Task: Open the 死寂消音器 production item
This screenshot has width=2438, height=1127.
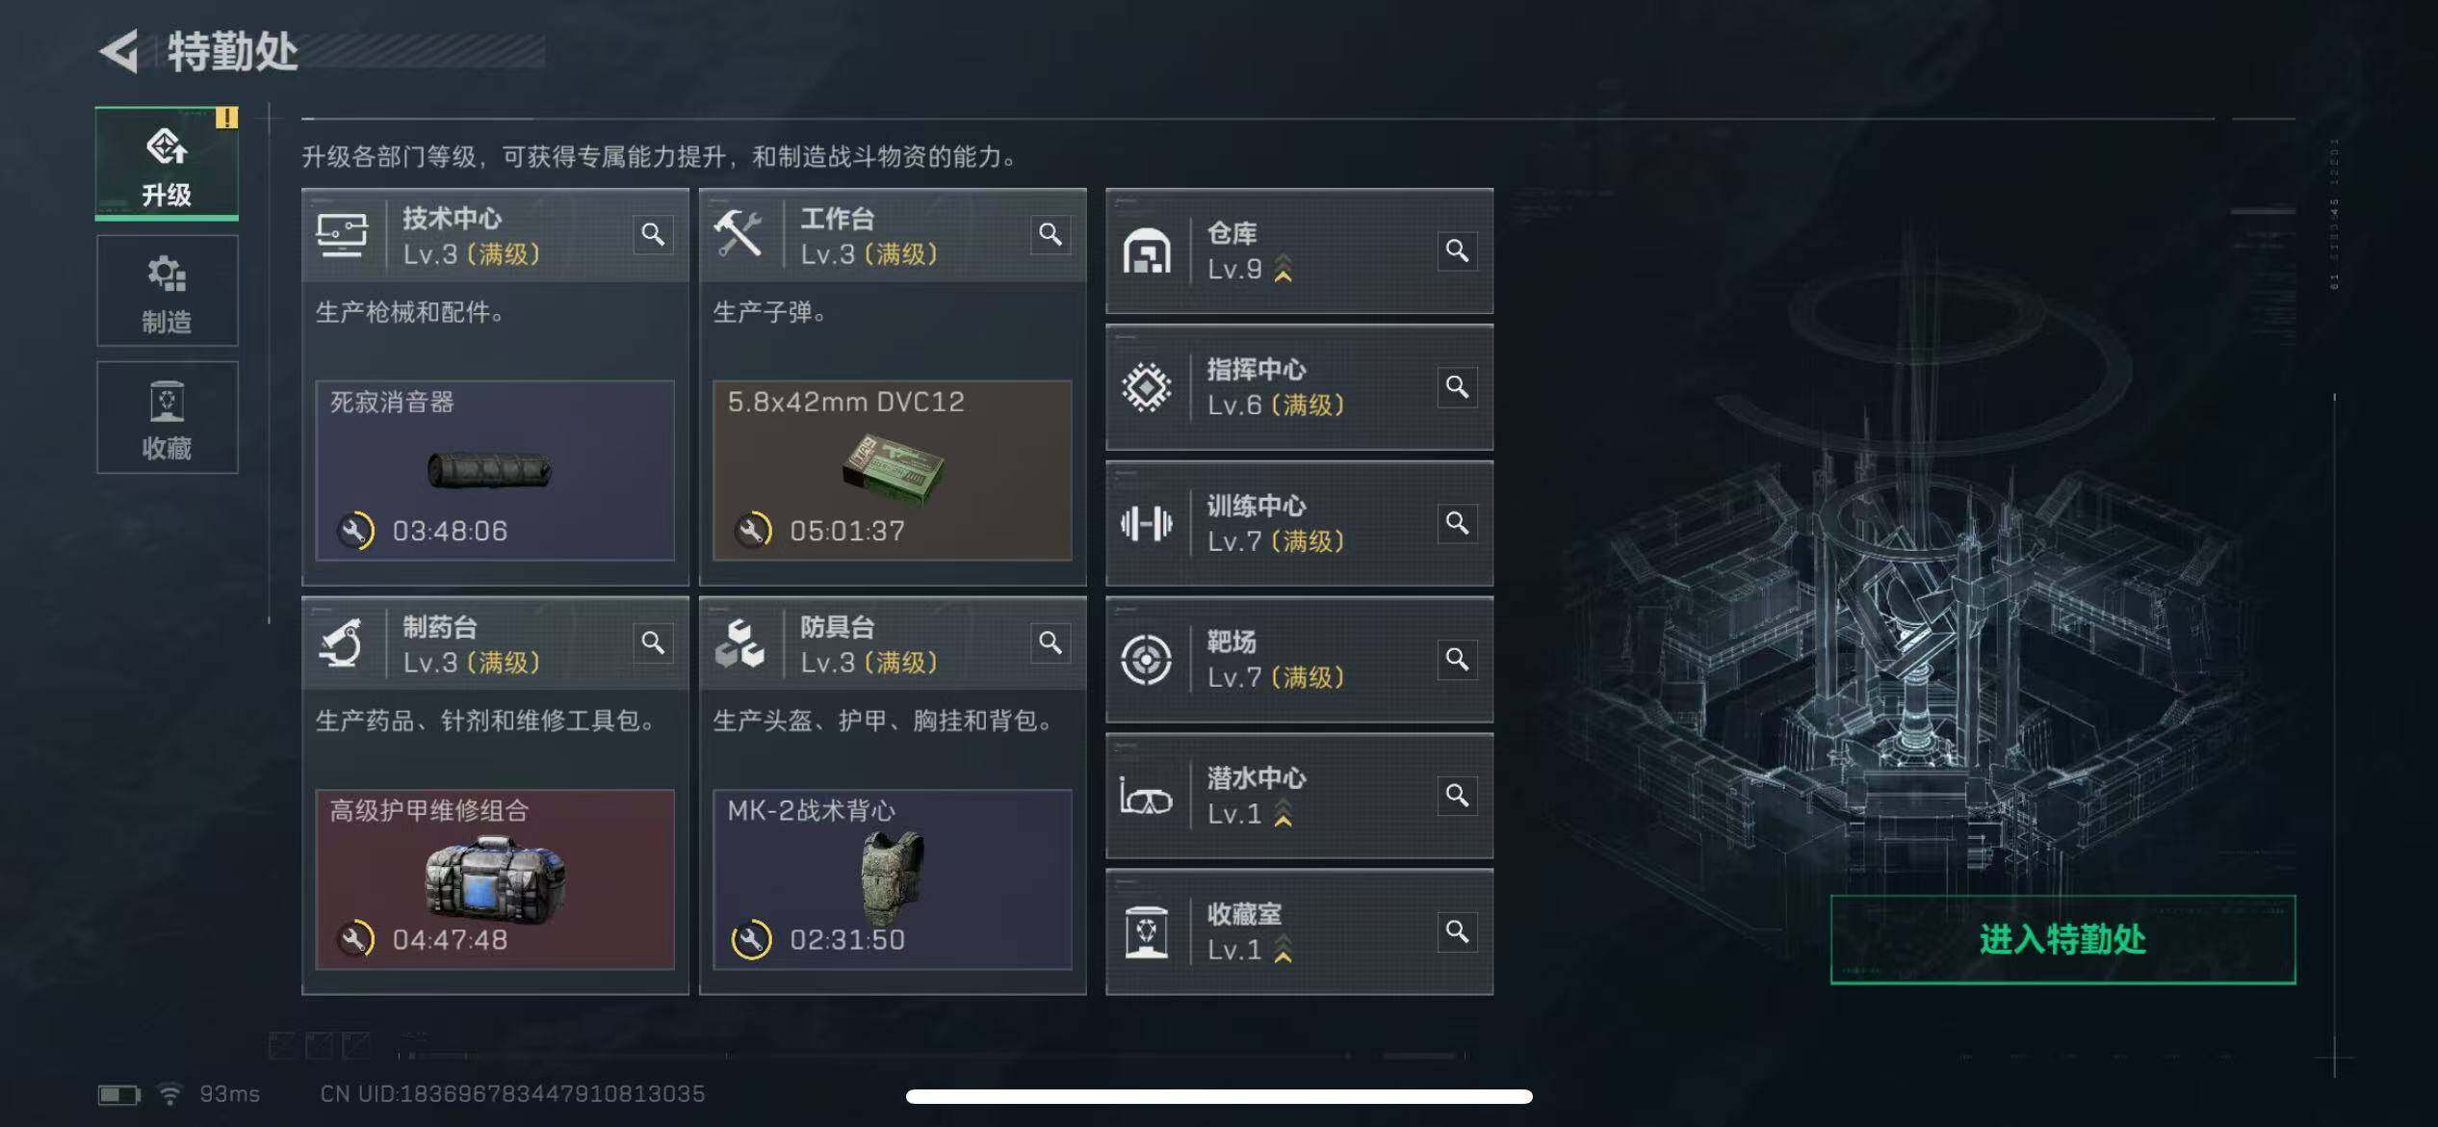Action: [x=495, y=470]
